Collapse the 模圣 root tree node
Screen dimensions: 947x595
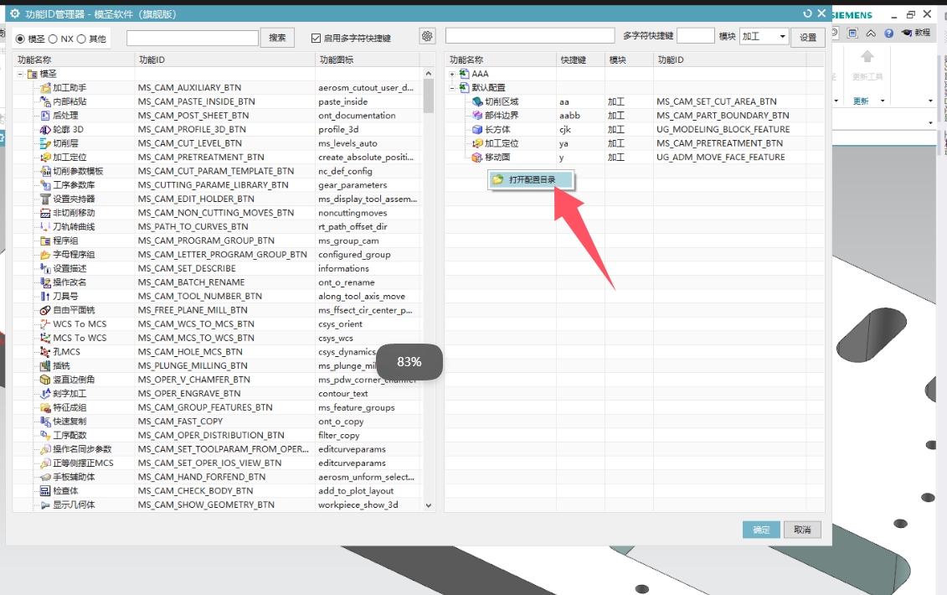click(20, 74)
